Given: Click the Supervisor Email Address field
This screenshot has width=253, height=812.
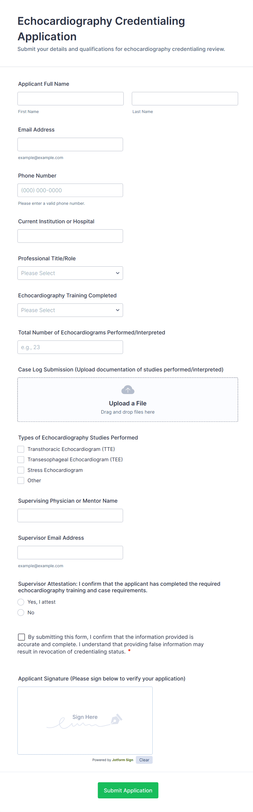Looking at the screenshot, I should coord(70,552).
